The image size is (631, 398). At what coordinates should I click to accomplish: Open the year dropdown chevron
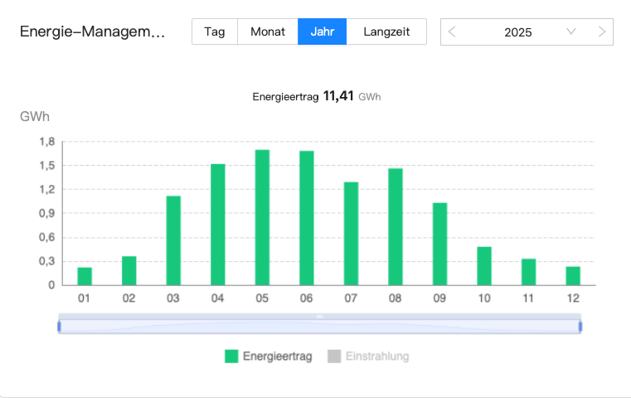(x=571, y=32)
